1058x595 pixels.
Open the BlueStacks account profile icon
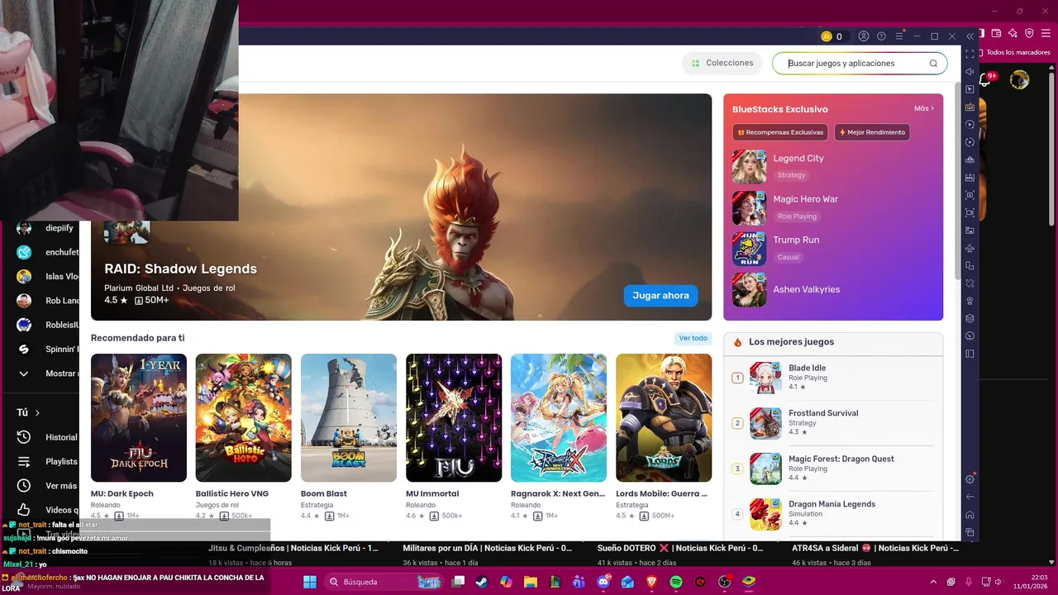[x=864, y=36]
